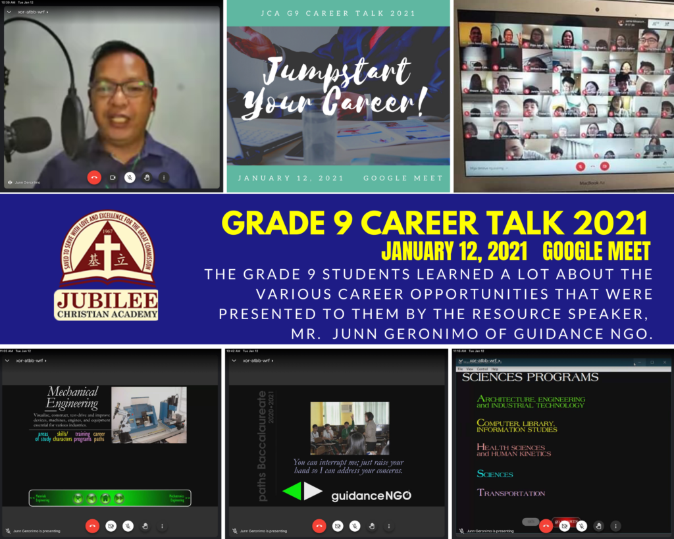
Task: Turn on camera in Mechanical Engineering panel
Action: [x=111, y=526]
